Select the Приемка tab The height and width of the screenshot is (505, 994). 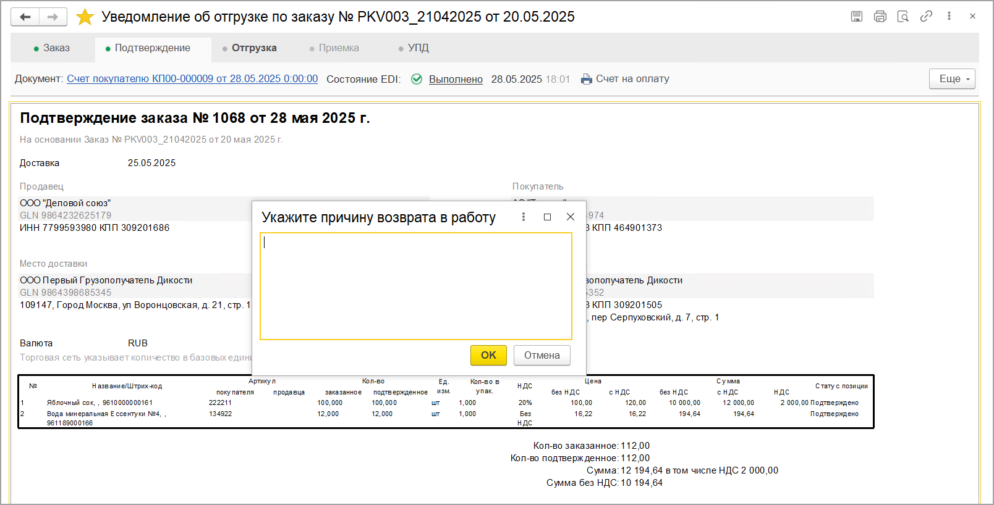click(334, 48)
